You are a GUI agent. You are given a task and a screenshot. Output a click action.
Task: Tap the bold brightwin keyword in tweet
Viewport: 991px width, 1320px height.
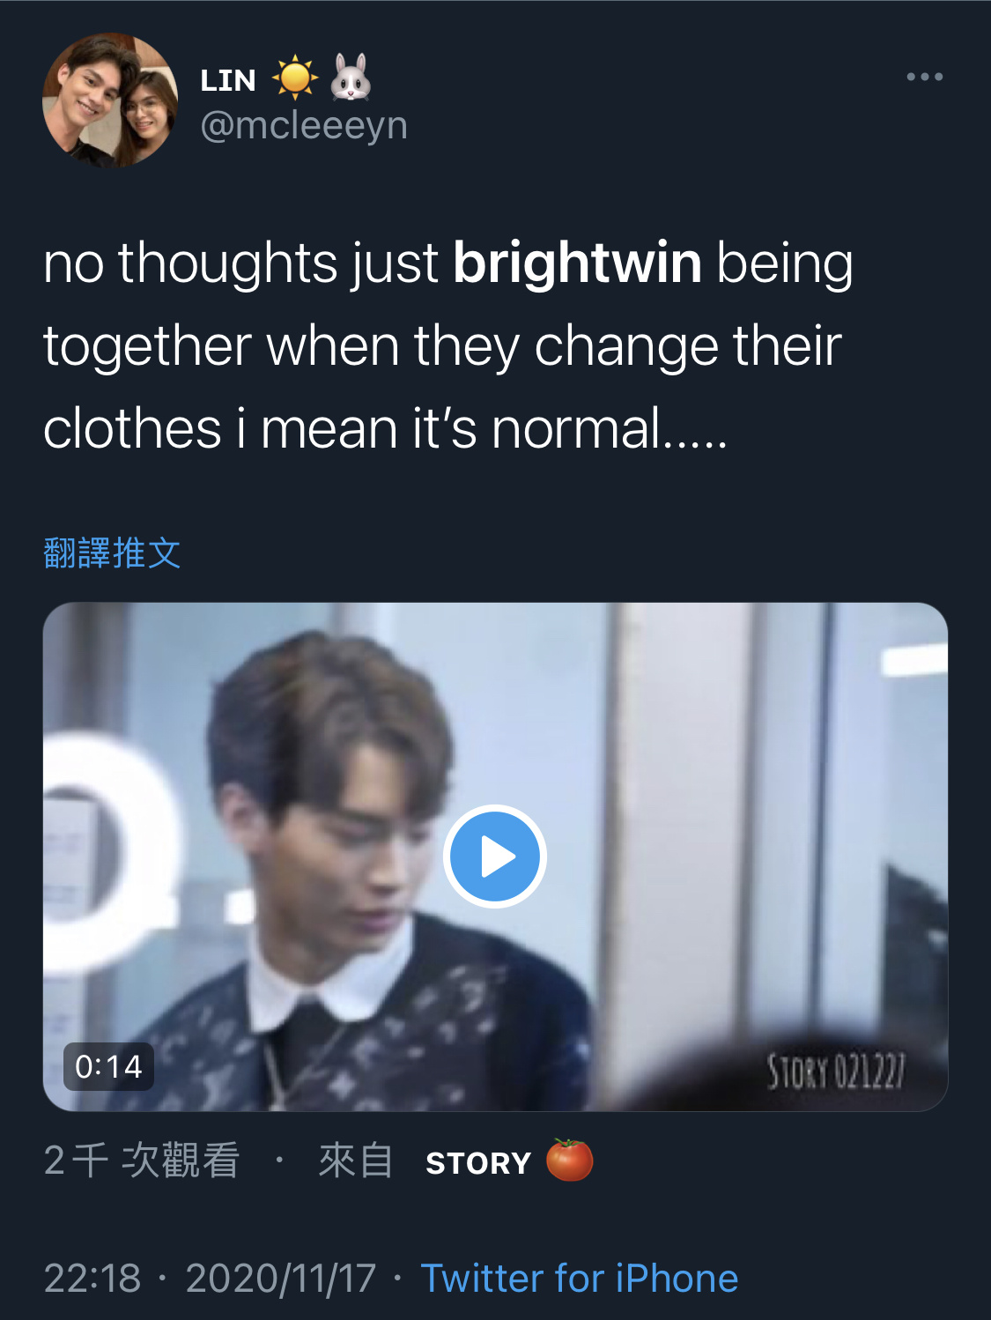tap(577, 263)
